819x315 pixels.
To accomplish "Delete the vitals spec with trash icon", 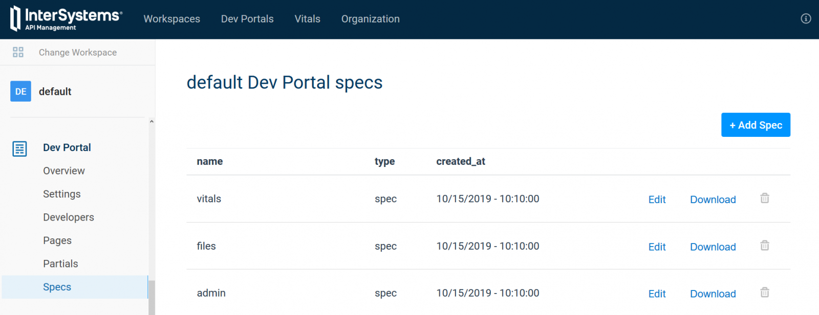I will click(765, 198).
